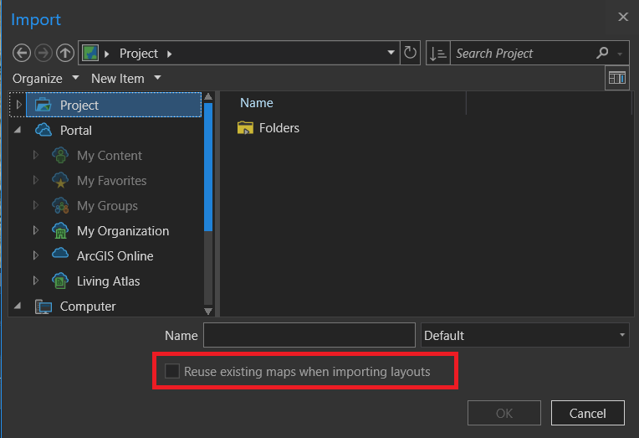
Task: Collapse the Portal tree node
Action: (18, 131)
